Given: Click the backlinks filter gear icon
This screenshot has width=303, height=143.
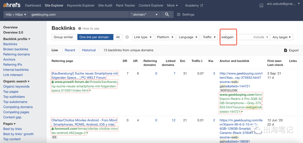Looking at the screenshot, I should pyautogui.click(x=127, y=37).
